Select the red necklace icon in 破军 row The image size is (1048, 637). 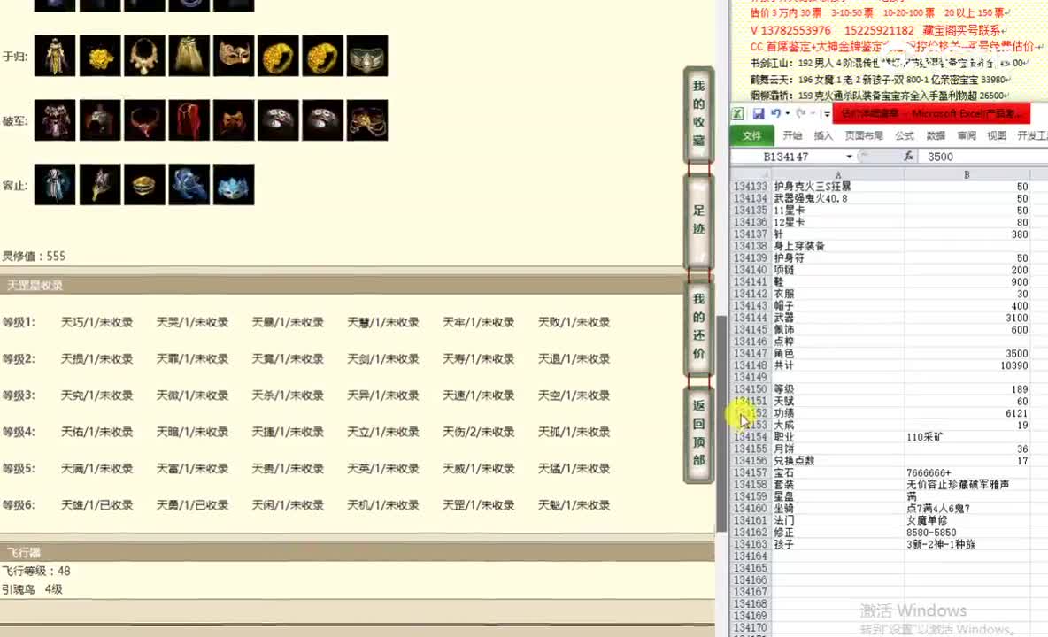point(144,120)
